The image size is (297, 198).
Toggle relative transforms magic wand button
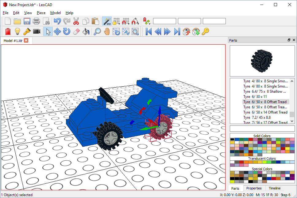coord(107,21)
